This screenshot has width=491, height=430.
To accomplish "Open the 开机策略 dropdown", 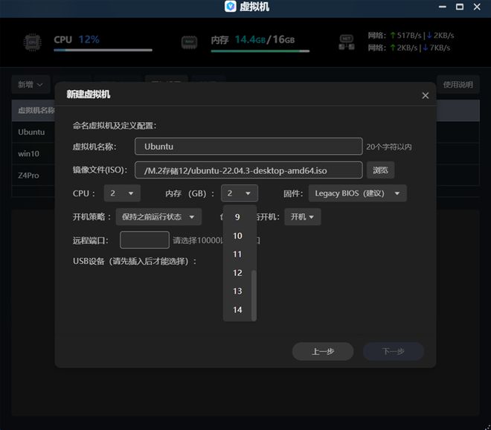I will [x=158, y=216].
